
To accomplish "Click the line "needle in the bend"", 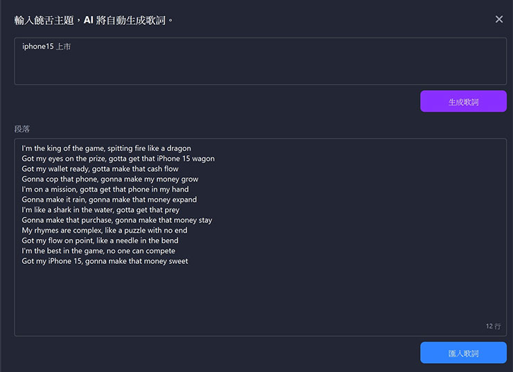I will click(x=100, y=240).
